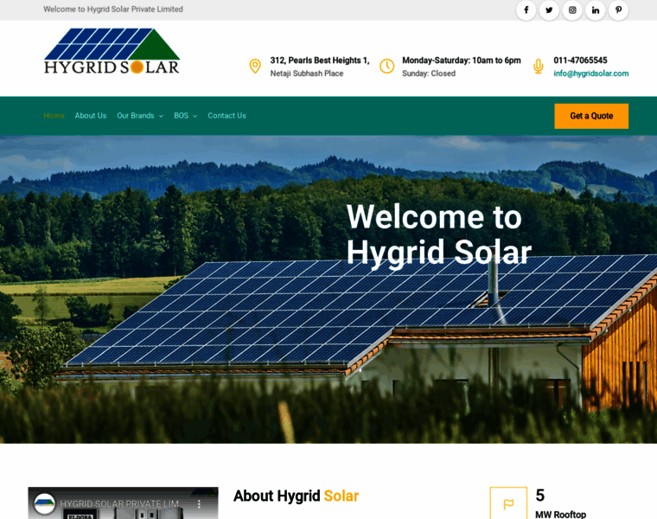Click the 5 MW Rooftop statistic

(x=561, y=503)
